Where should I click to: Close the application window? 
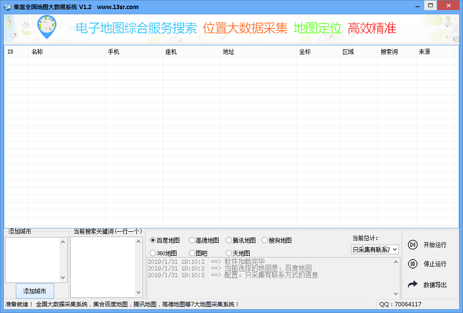click(x=448, y=6)
